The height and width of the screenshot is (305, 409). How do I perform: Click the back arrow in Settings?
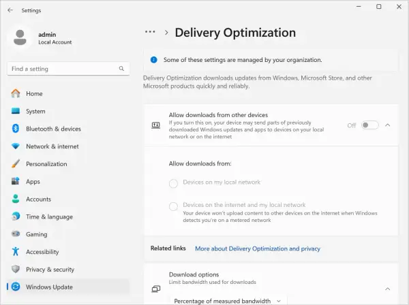(x=10, y=10)
